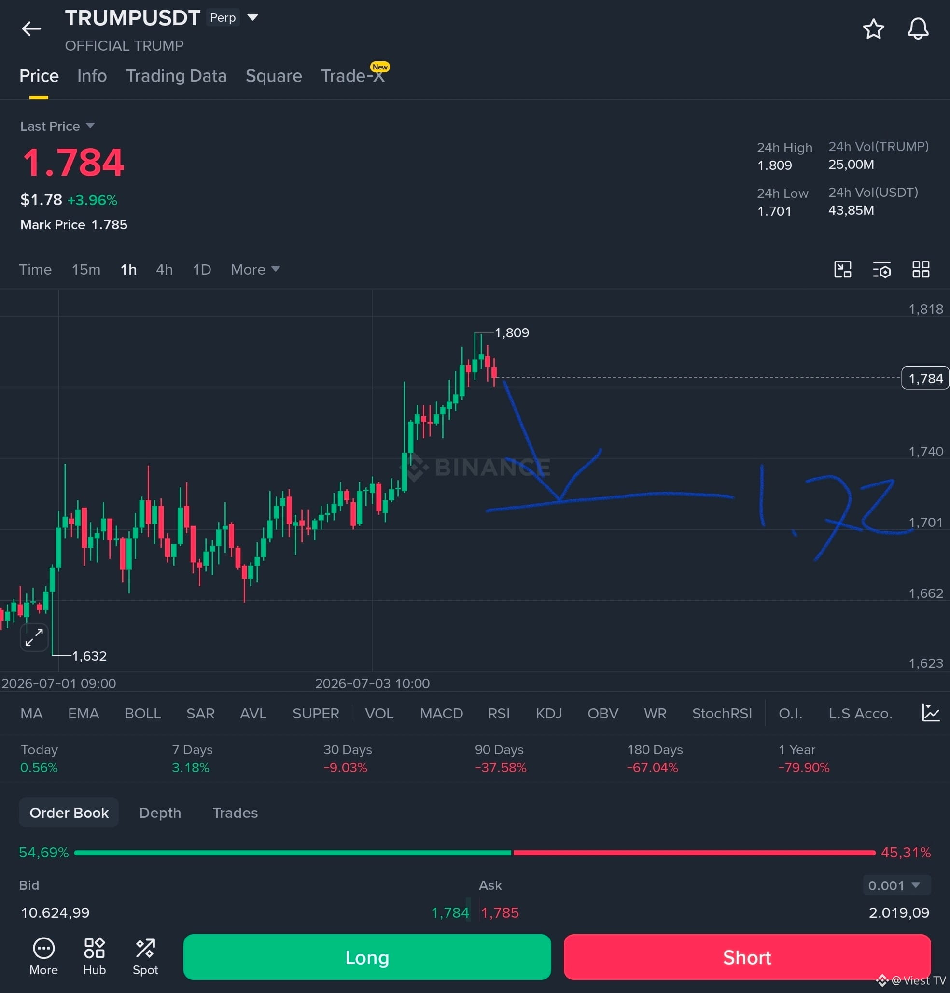Show the Depth tab

[x=160, y=813]
